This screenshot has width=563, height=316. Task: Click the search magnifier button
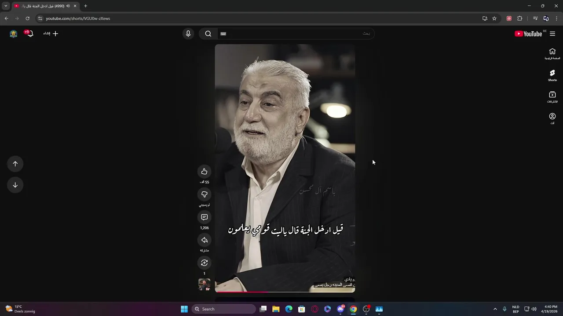click(x=208, y=34)
